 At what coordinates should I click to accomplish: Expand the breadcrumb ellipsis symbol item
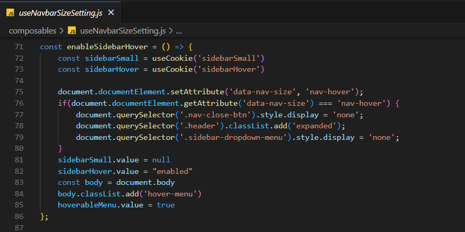(178, 30)
